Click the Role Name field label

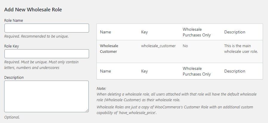14,20
